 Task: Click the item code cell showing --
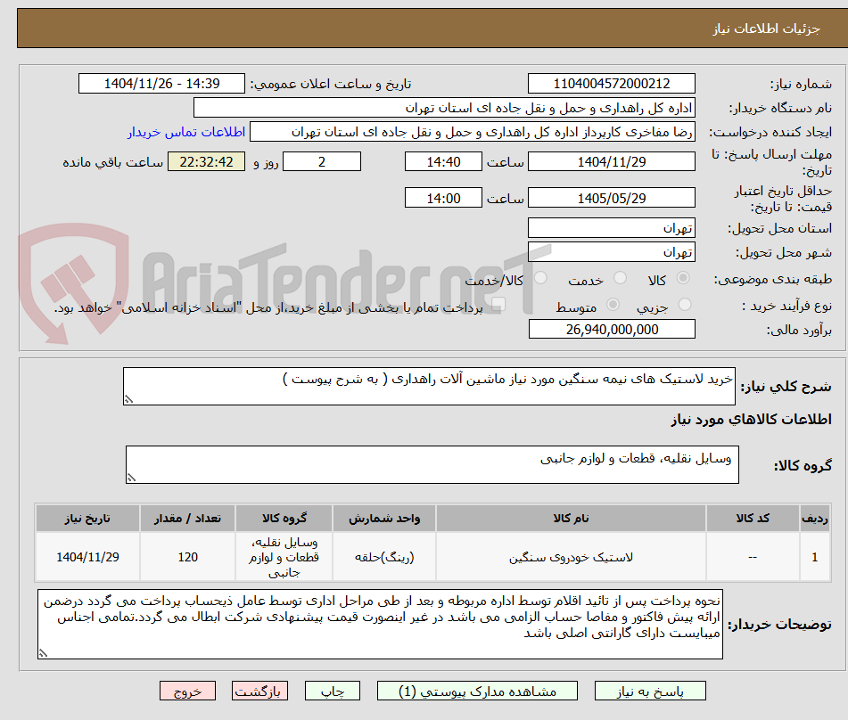[753, 557]
